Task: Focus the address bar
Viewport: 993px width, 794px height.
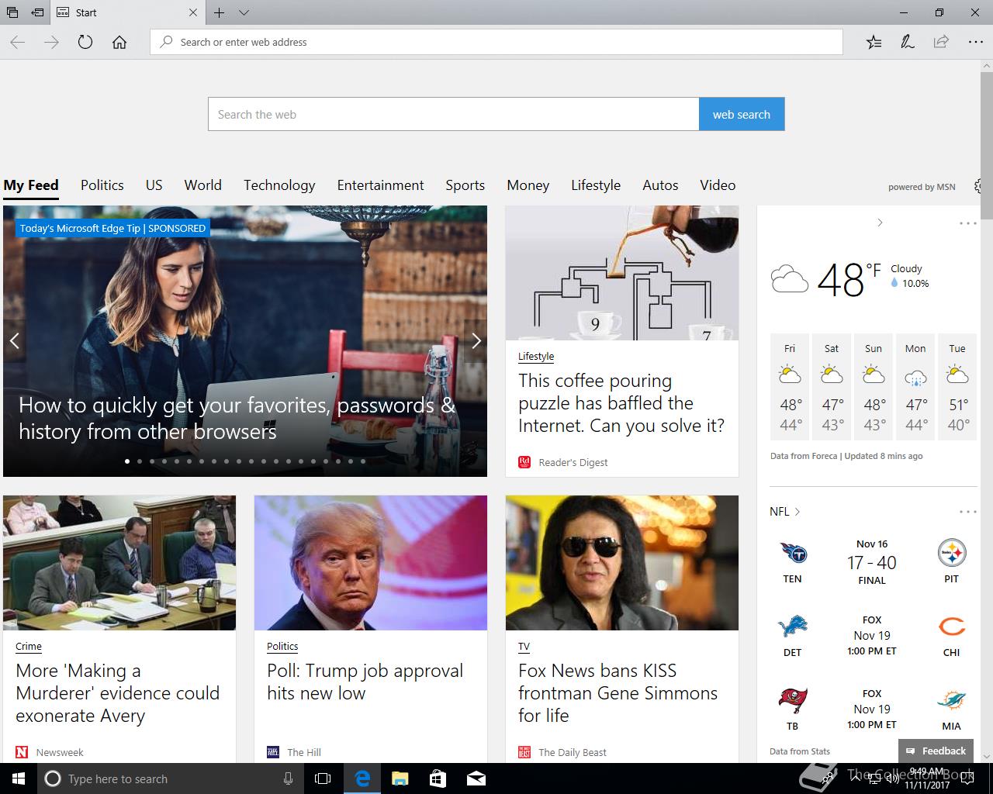Action: click(496, 42)
